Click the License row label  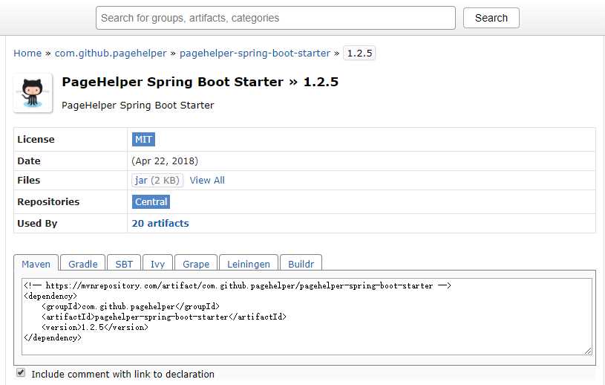(36, 140)
